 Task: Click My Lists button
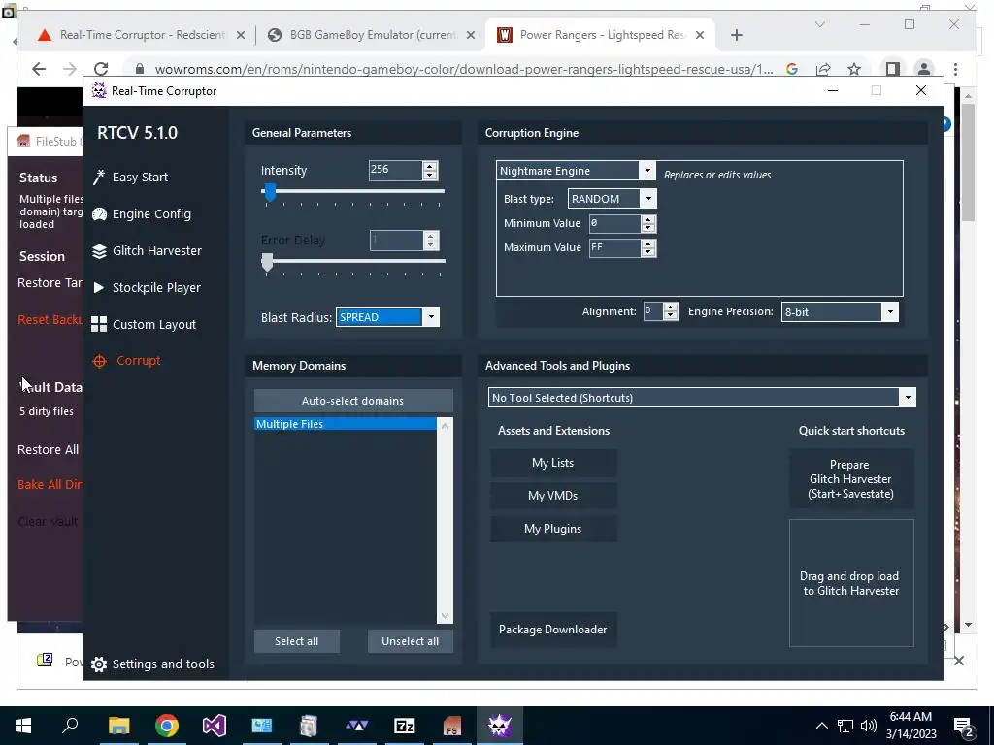[552, 463]
